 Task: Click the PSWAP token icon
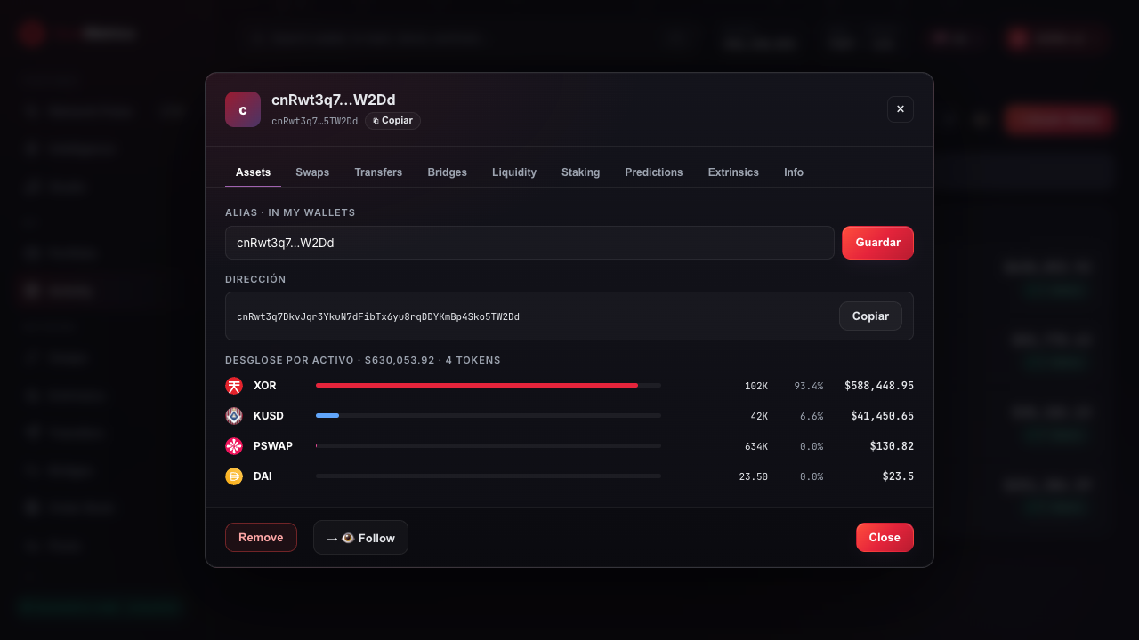(234, 446)
